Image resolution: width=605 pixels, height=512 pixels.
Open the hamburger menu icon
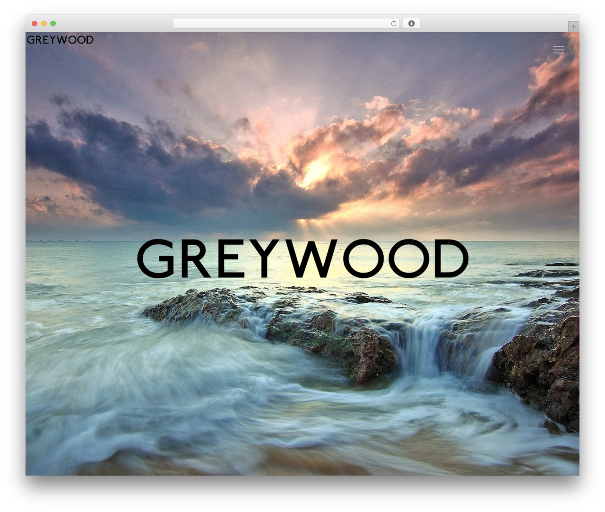coord(558,50)
